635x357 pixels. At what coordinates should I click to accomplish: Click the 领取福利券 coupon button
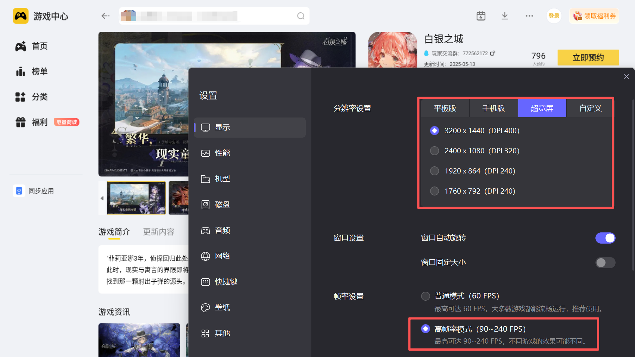(594, 16)
